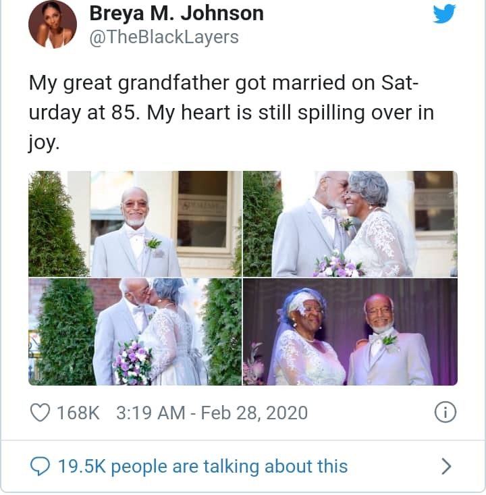
Task: Click the speech bubble reply icon
Action: click(x=40, y=466)
